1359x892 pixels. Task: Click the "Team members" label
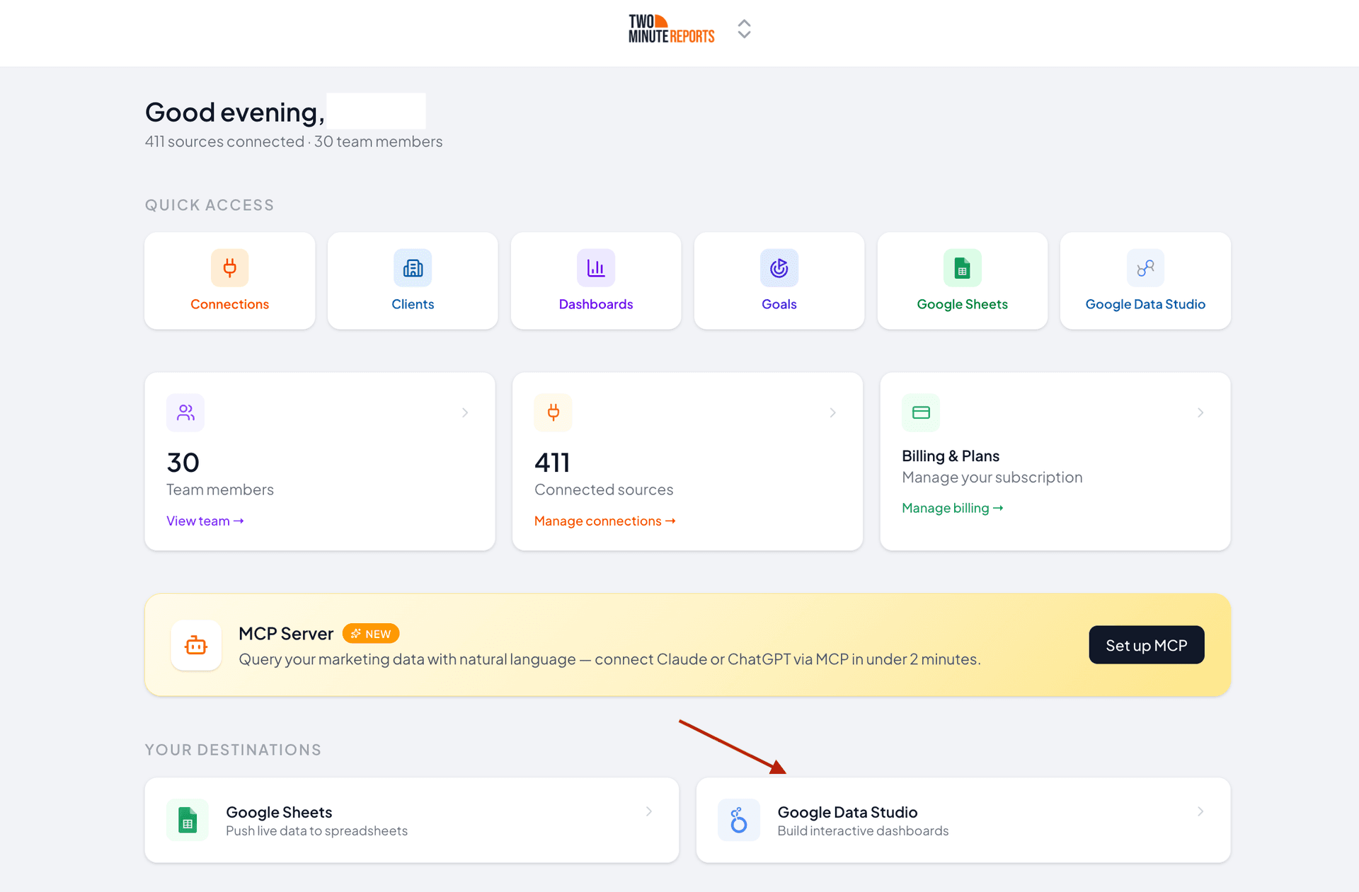pyautogui.click(x=220, y=490)
